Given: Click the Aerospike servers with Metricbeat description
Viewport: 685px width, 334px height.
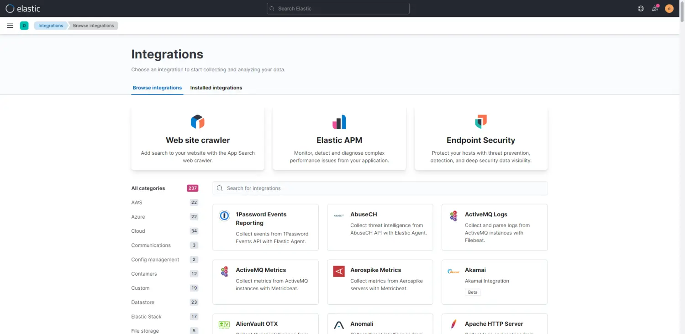Looking at the screenshot, I should click(x=386, y=285).
